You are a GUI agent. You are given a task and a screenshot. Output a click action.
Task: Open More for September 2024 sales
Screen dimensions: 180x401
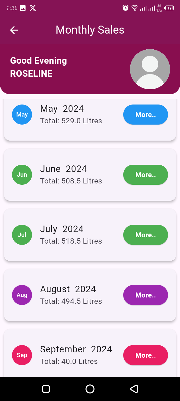tap(145, 355)
